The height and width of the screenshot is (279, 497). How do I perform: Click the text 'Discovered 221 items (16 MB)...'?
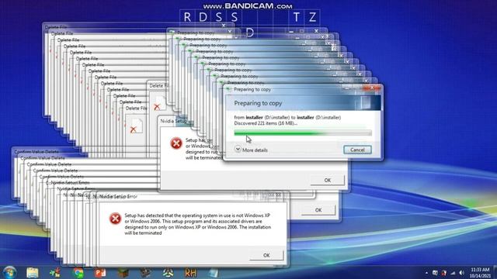coord(266,123)
